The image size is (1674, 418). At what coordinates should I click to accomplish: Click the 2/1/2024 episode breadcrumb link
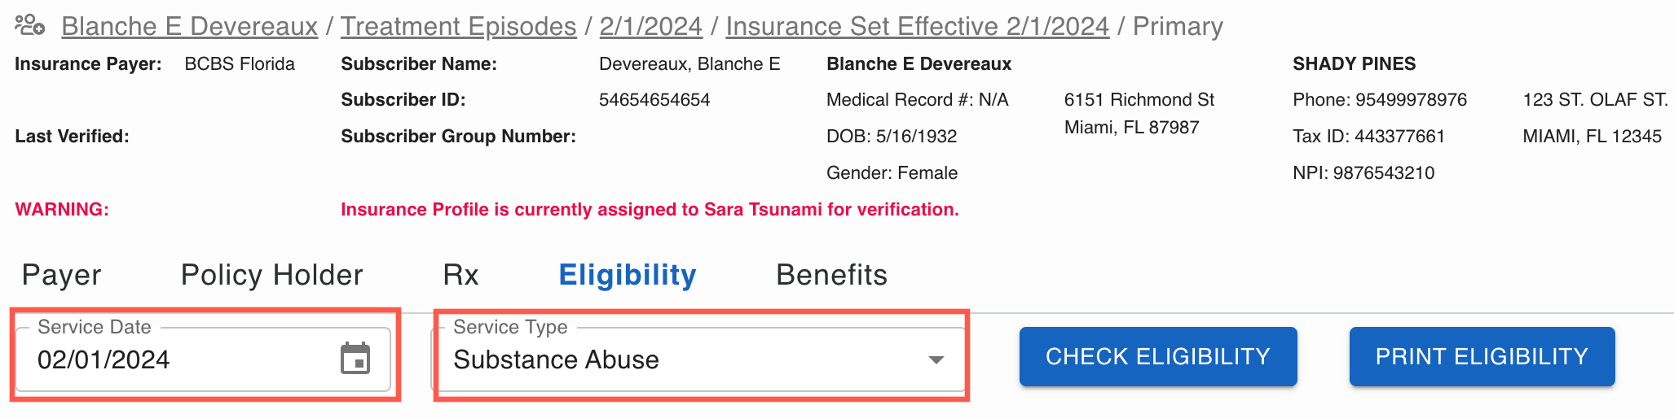[650, 26]
